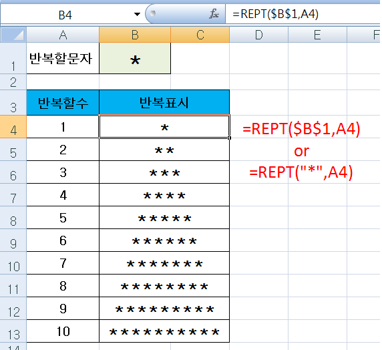Select row 6 header
Viewport: 382px width, 350px height.
(x=13, y=172)
